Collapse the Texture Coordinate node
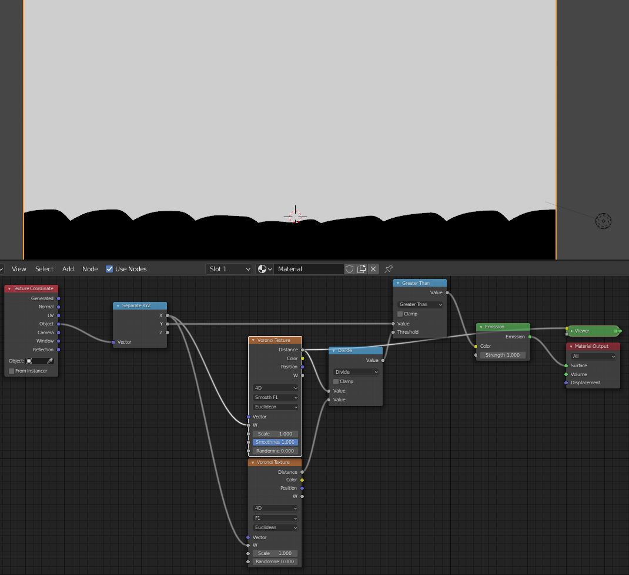Image resolution: width=629 pixels, height=575 pixels. point(9,289)
